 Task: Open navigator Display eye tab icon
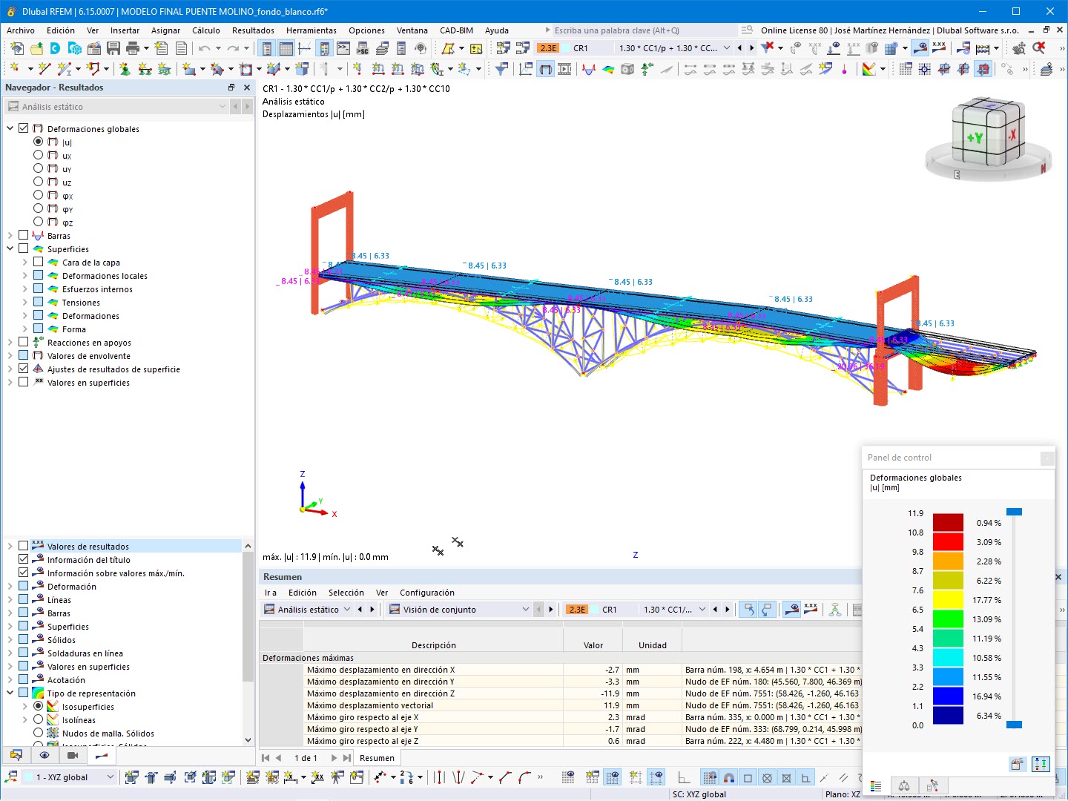point(44,756)
